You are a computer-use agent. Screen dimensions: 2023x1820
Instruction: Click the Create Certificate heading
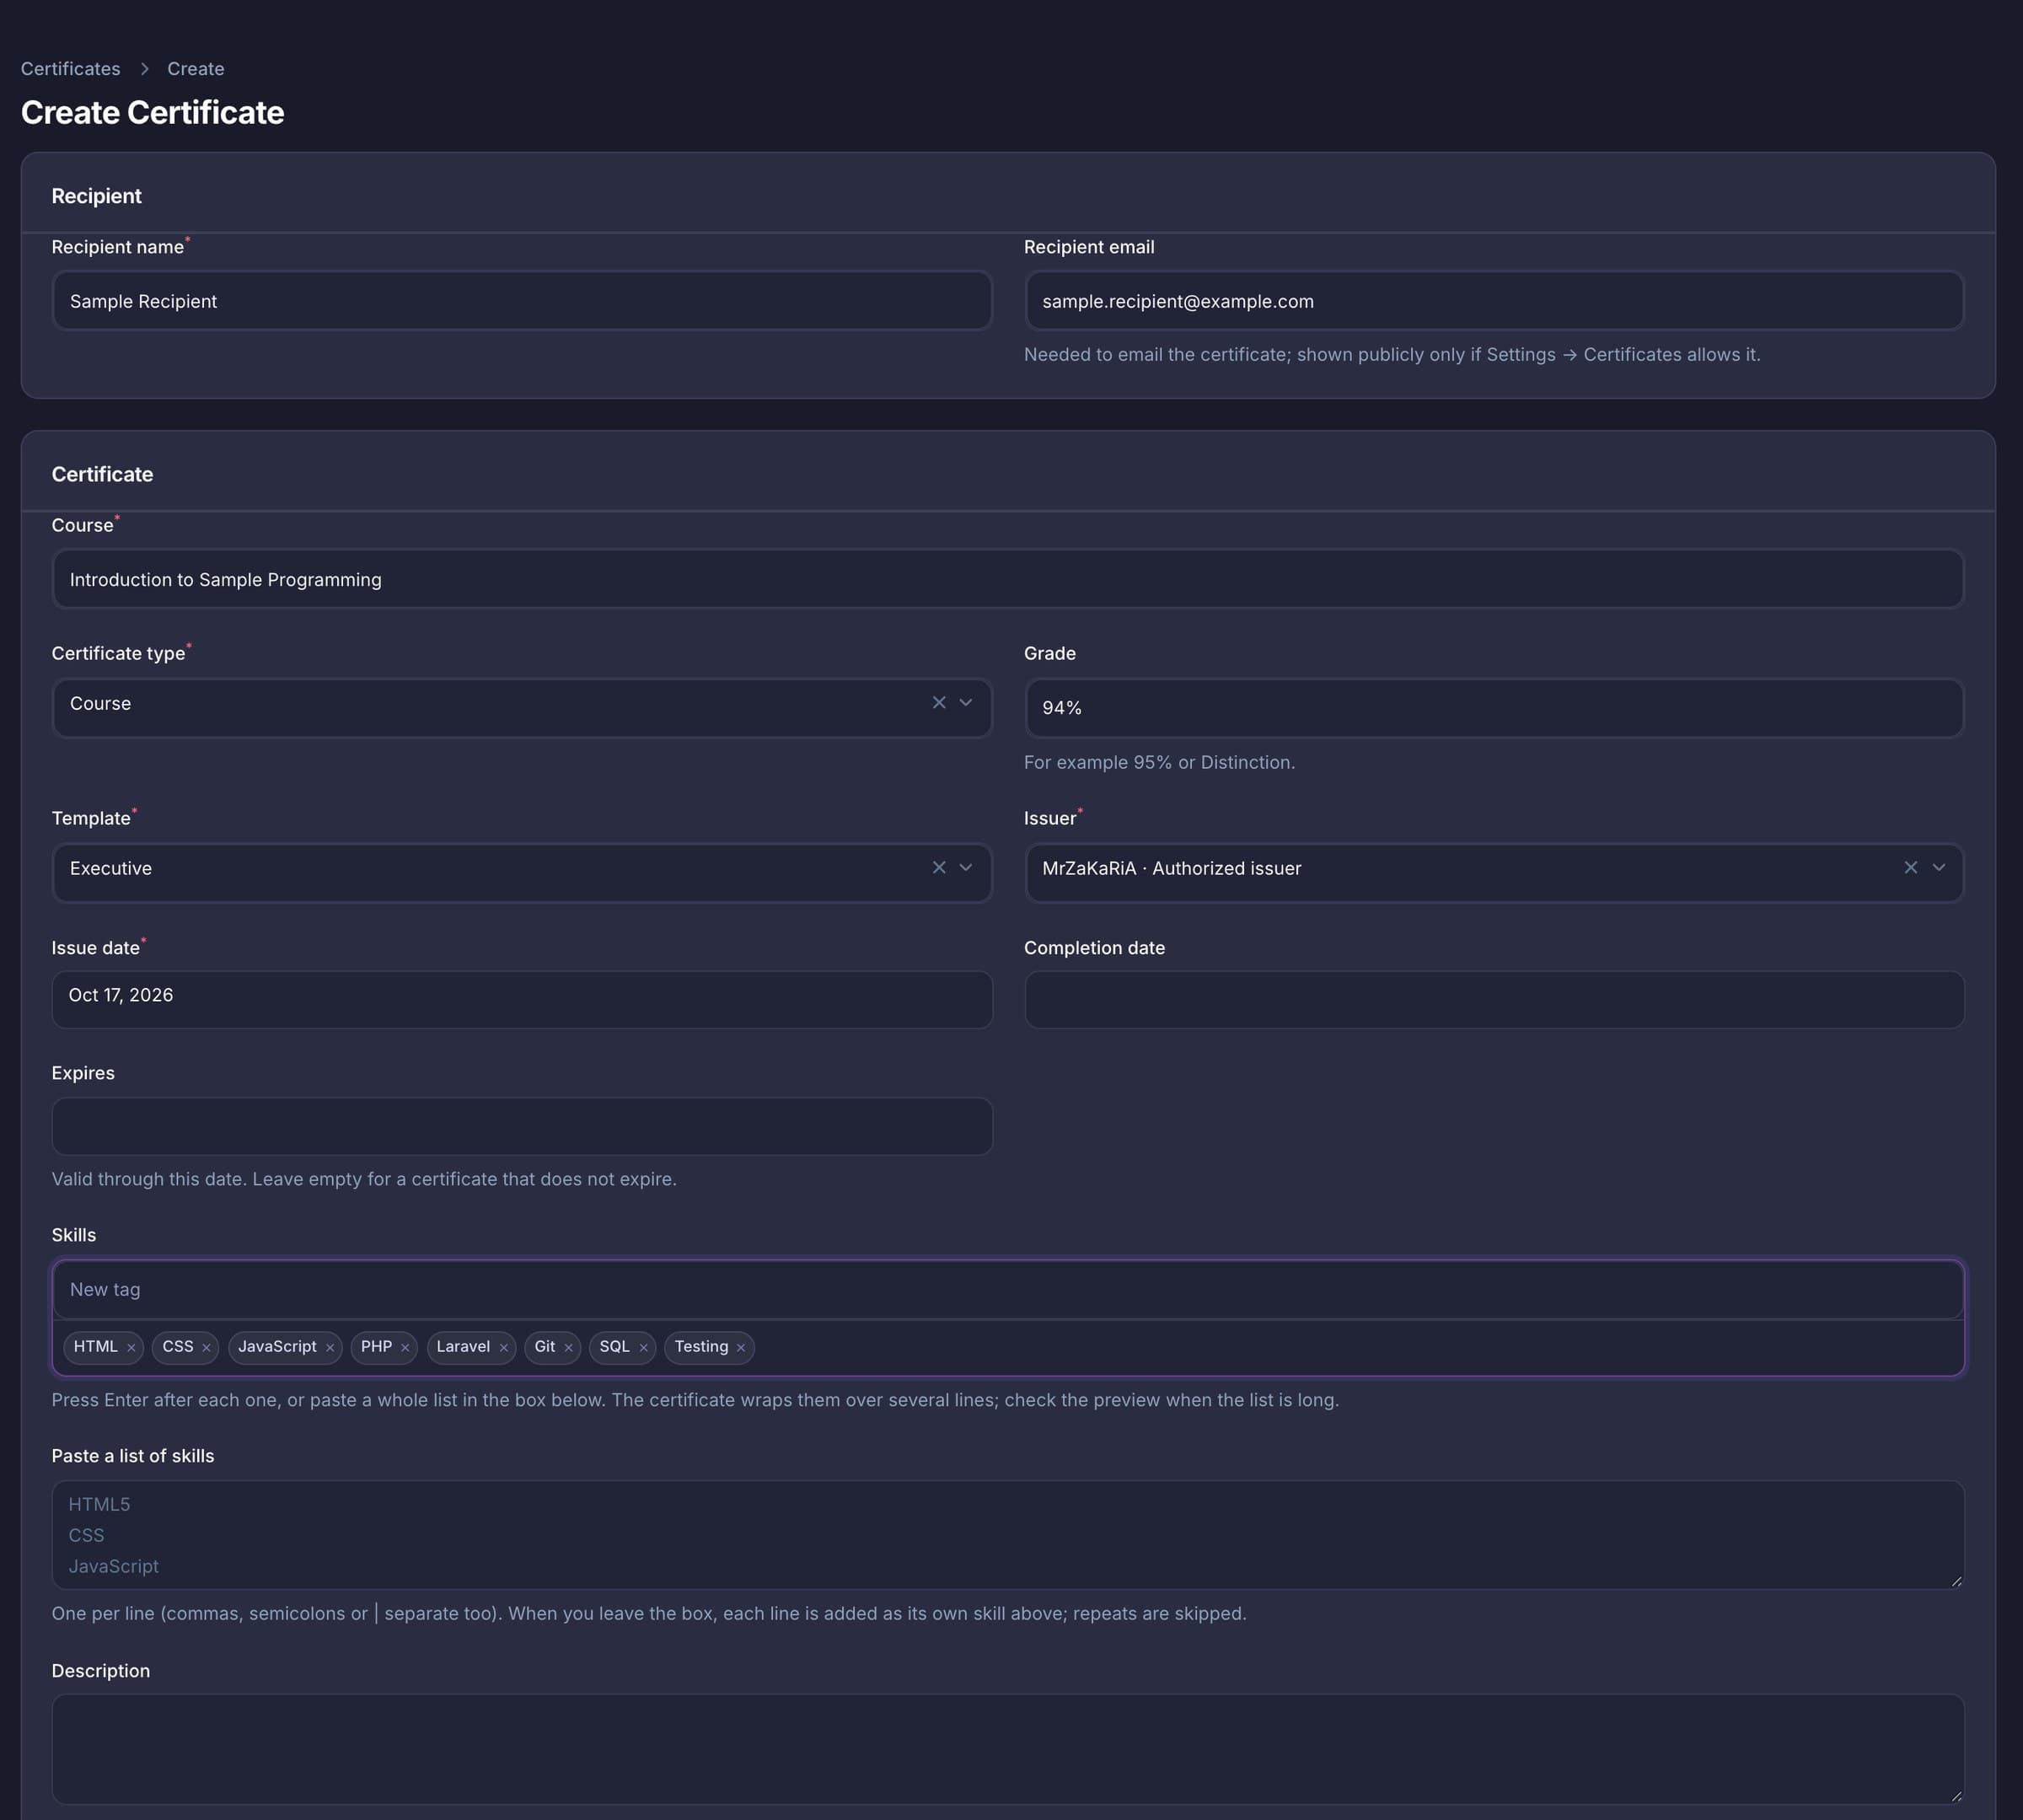(x=153, y=112)
